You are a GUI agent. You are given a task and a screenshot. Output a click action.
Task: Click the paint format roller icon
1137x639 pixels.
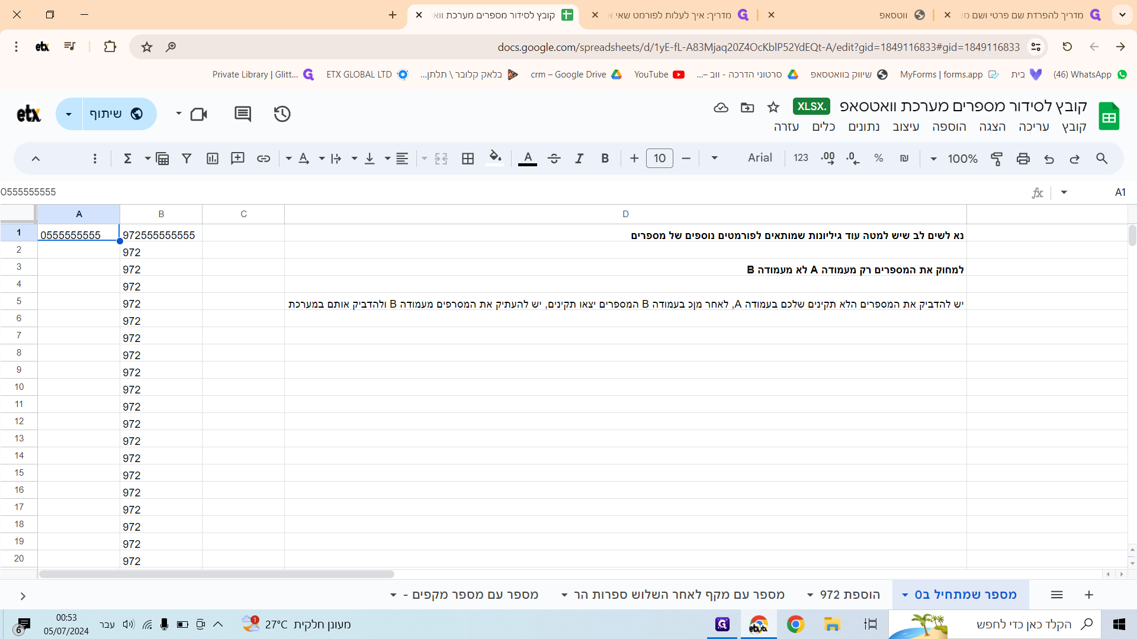[997, 159]
